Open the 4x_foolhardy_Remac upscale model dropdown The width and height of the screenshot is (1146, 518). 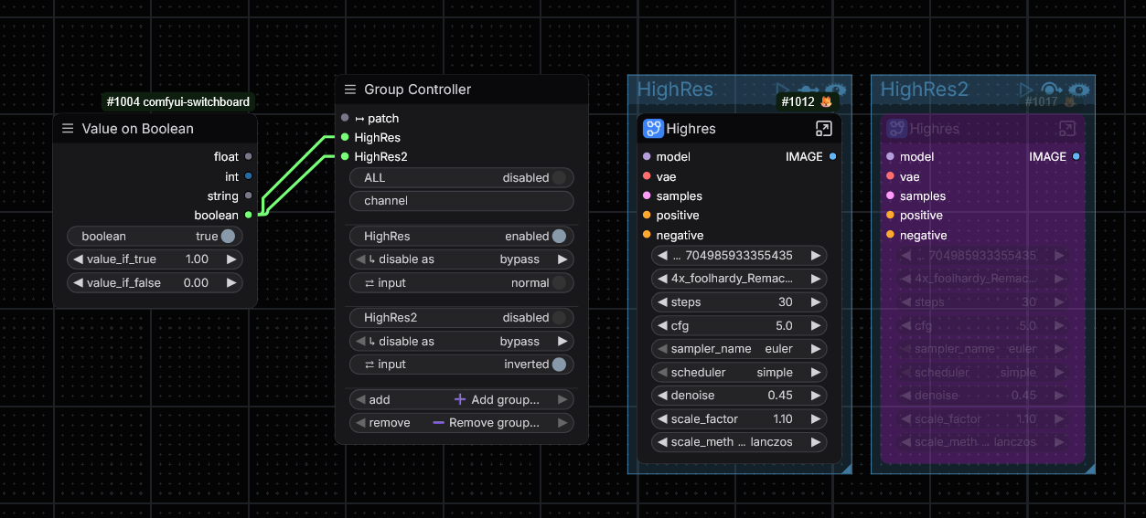click(x=739, y=279)
